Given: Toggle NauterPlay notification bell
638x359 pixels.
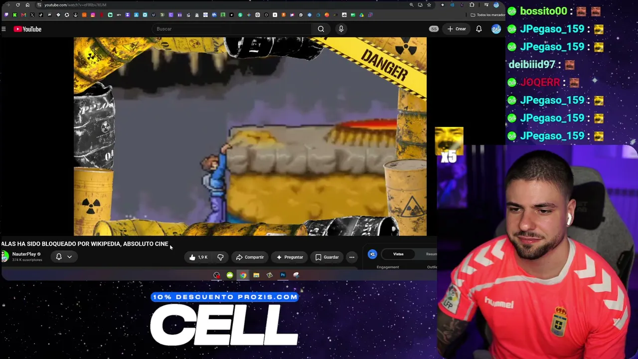Looking at the screenshot, I should pyautogui.click(x=59, y=257).
